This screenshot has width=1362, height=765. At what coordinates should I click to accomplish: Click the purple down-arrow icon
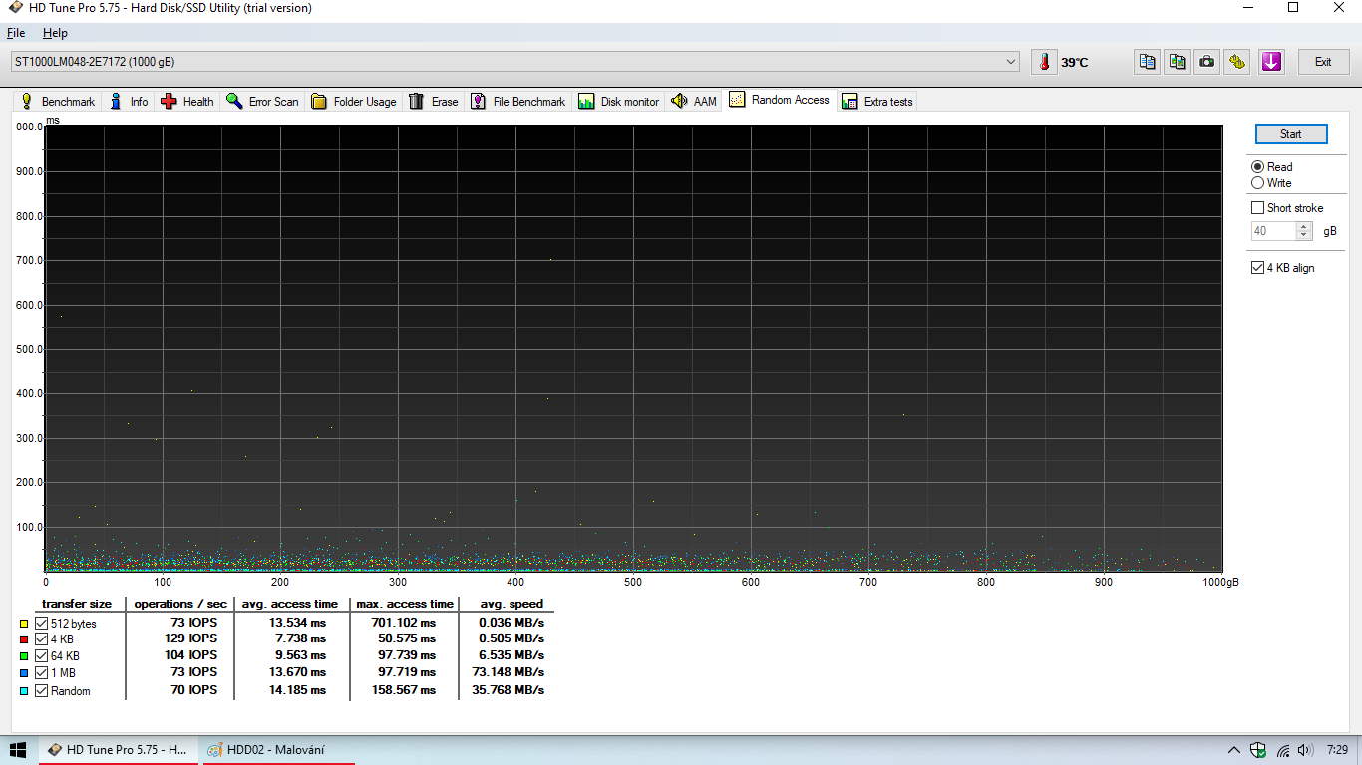tap(1270, 62)
